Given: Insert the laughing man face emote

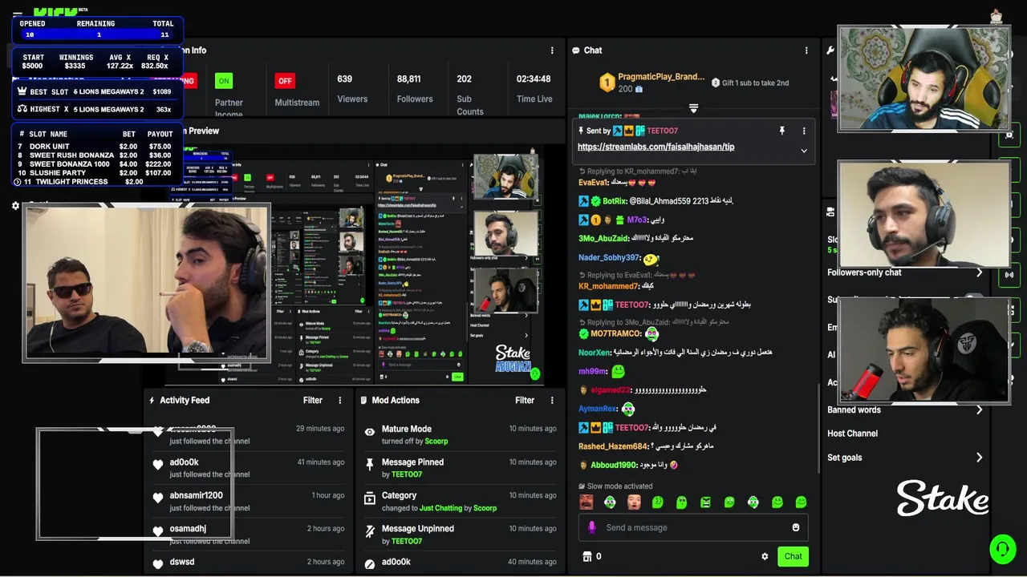Looking at the screenshot, I should [x=586, y=502].
